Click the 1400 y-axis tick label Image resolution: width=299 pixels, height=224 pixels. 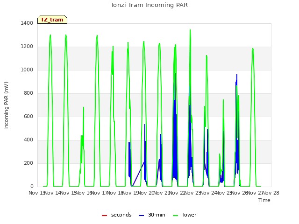(27, 23)
